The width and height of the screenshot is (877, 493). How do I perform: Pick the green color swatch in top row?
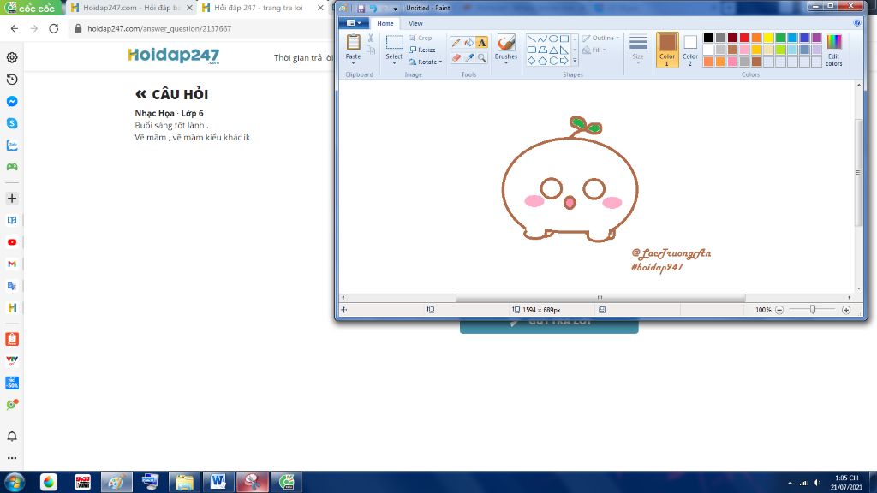780,38
